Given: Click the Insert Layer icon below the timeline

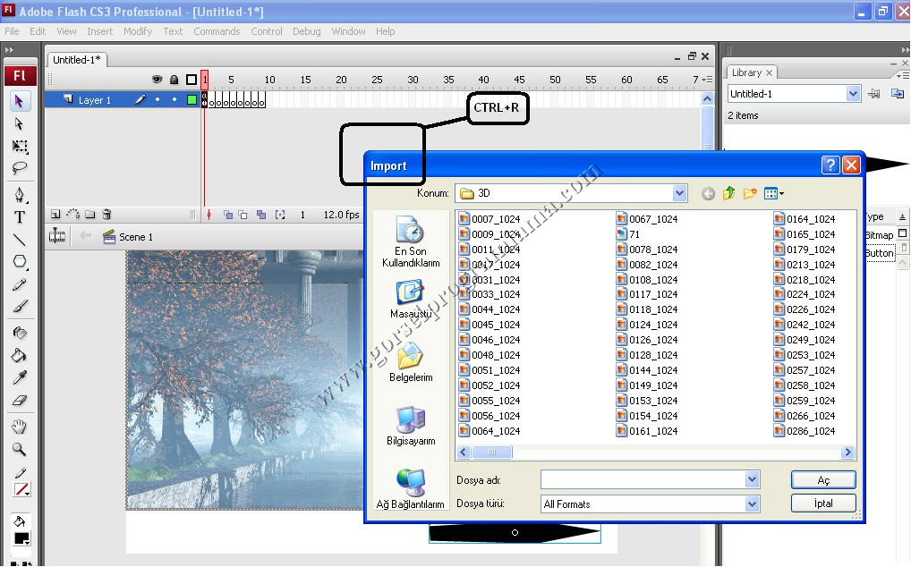Looking at the screenshot, I should point(55,215).
